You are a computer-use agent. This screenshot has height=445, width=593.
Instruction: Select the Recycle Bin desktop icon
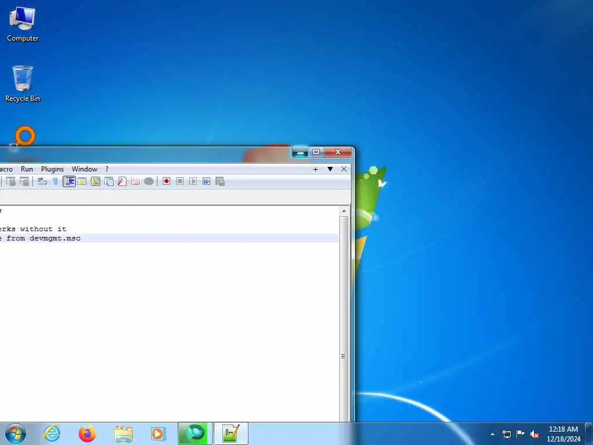pos(23,83)
